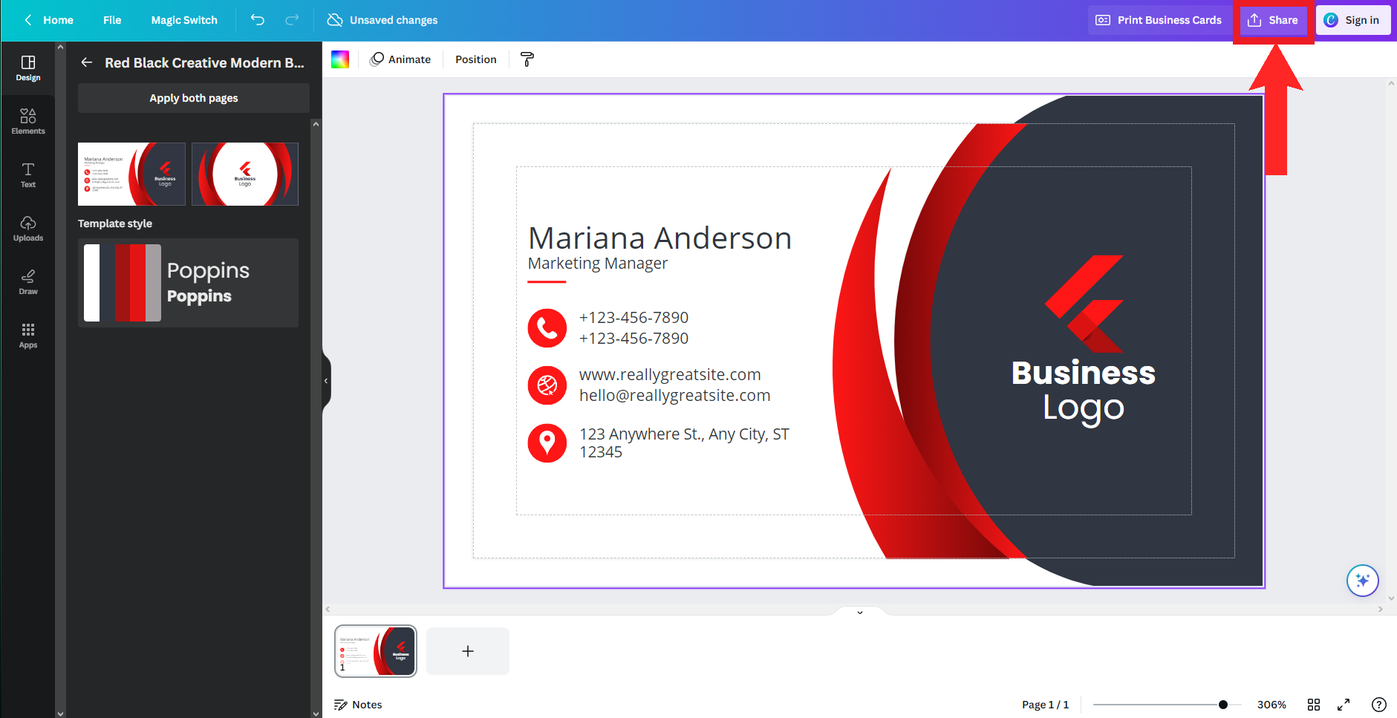The height and width of the screenshot is (718, 1397).
Task: Open the Text tool panel
Action: [28, 174]
